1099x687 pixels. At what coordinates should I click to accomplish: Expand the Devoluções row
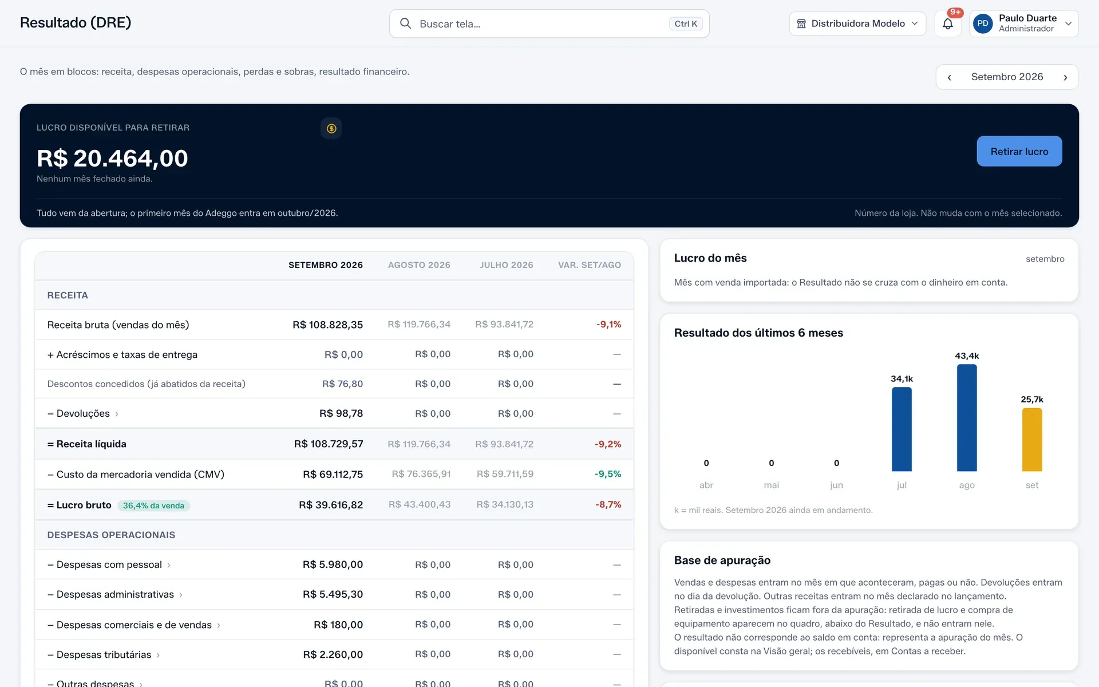pyautogui.click(x=334, y=413)
